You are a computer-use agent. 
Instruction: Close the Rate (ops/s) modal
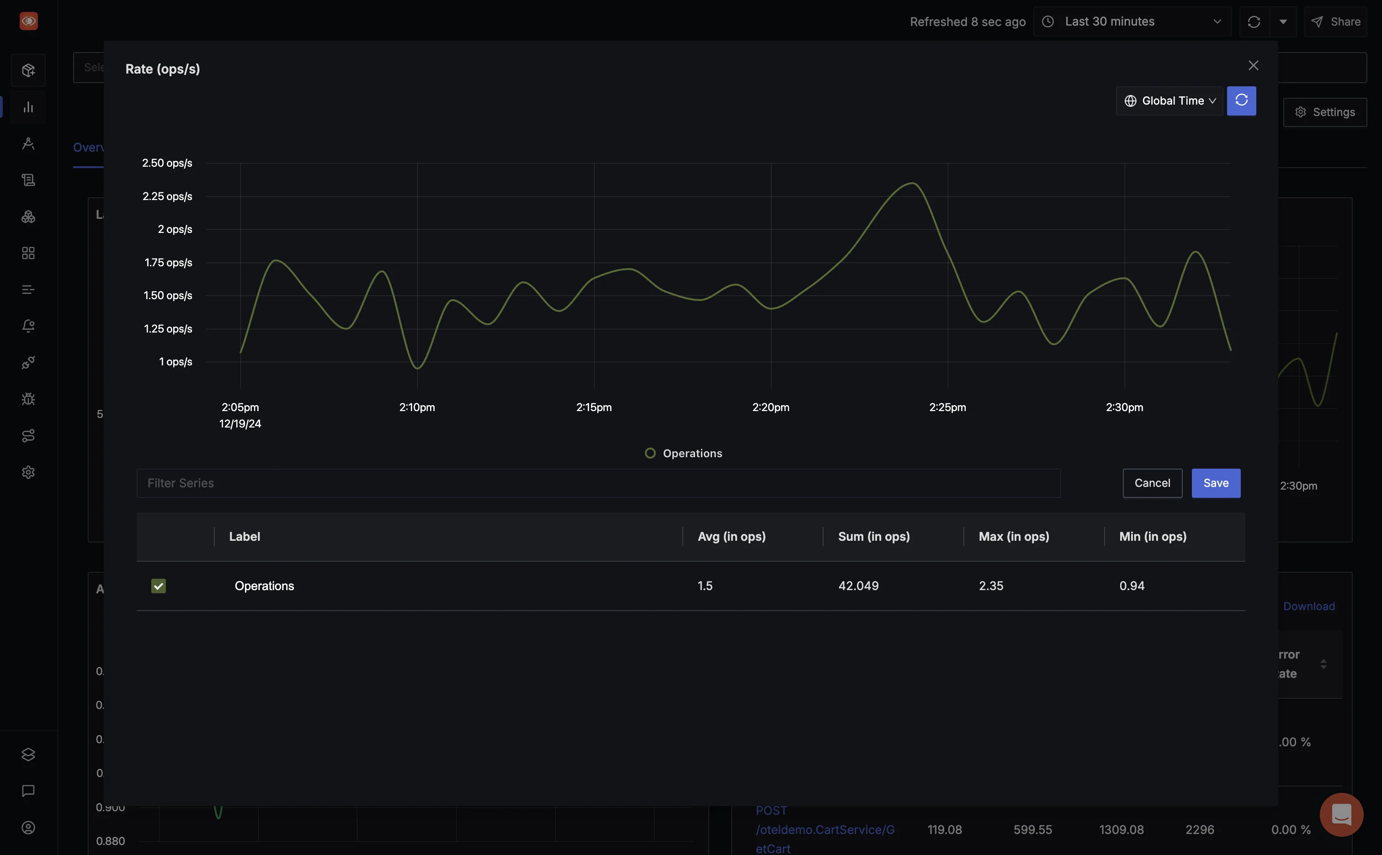pos(1254,66)
